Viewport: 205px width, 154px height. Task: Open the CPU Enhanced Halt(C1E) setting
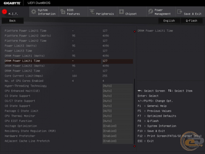coord(118,91)
